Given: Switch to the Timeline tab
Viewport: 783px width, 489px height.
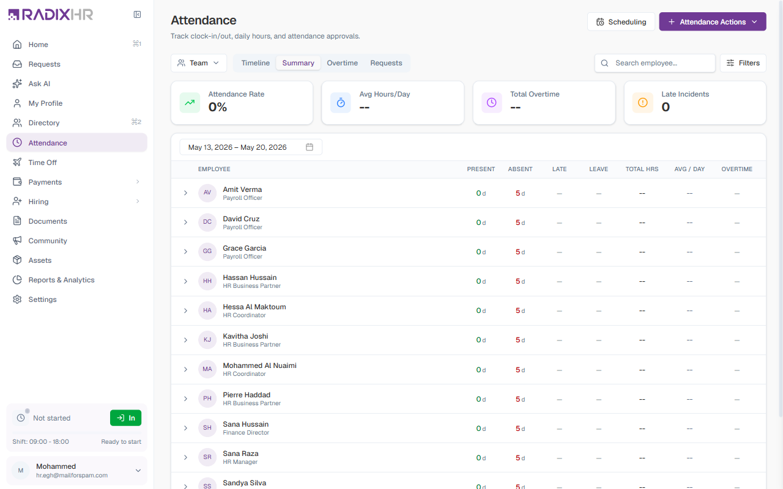Looking at the screenshot, I should click(256, 63).
